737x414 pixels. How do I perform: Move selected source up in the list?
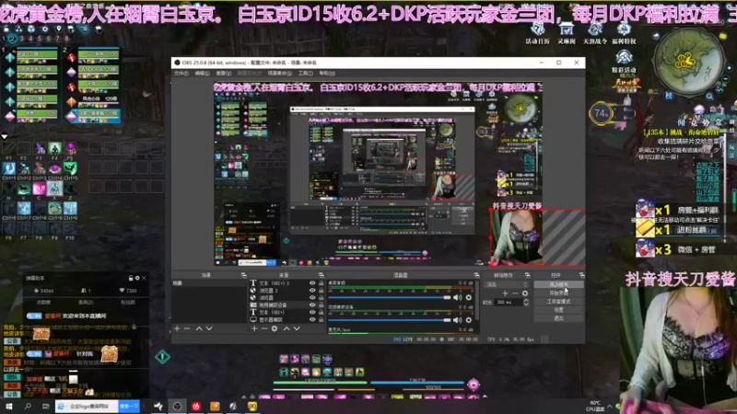click(x=287, y=328)
